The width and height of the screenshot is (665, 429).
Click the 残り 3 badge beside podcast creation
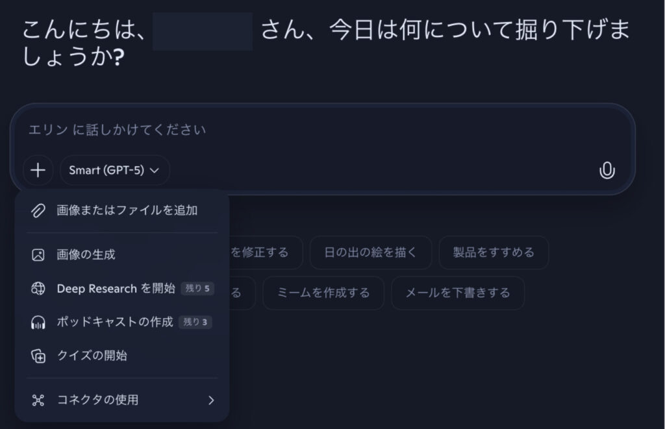pos(195,323)
